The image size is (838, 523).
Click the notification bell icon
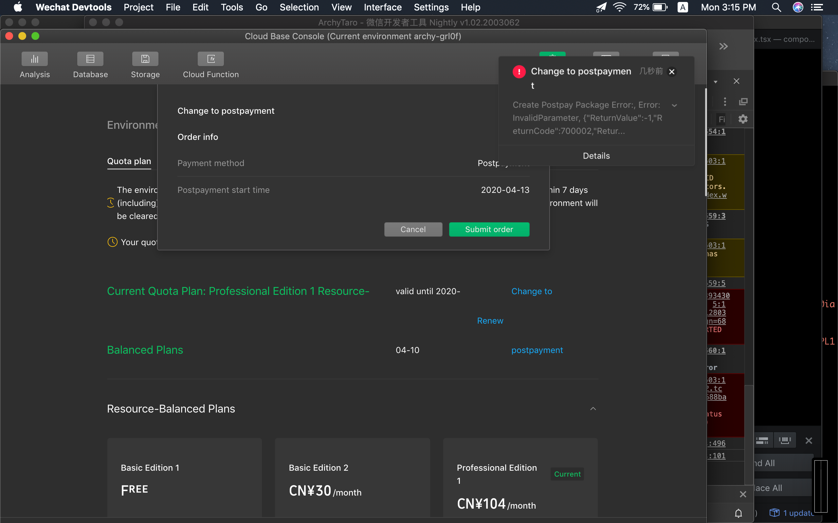point(738,513)
